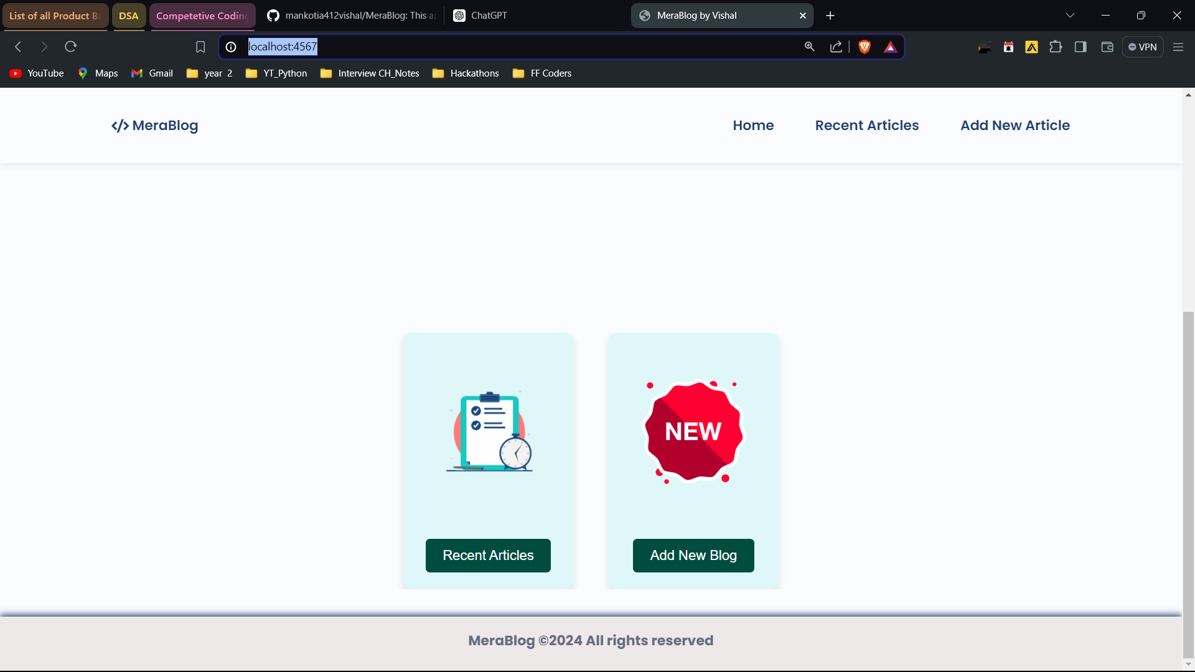Image resolution: width=1195 pixels, height=672 pixels.
Task: Open the Interview CH_Notes bookmark folder
Action: [370, 73]
